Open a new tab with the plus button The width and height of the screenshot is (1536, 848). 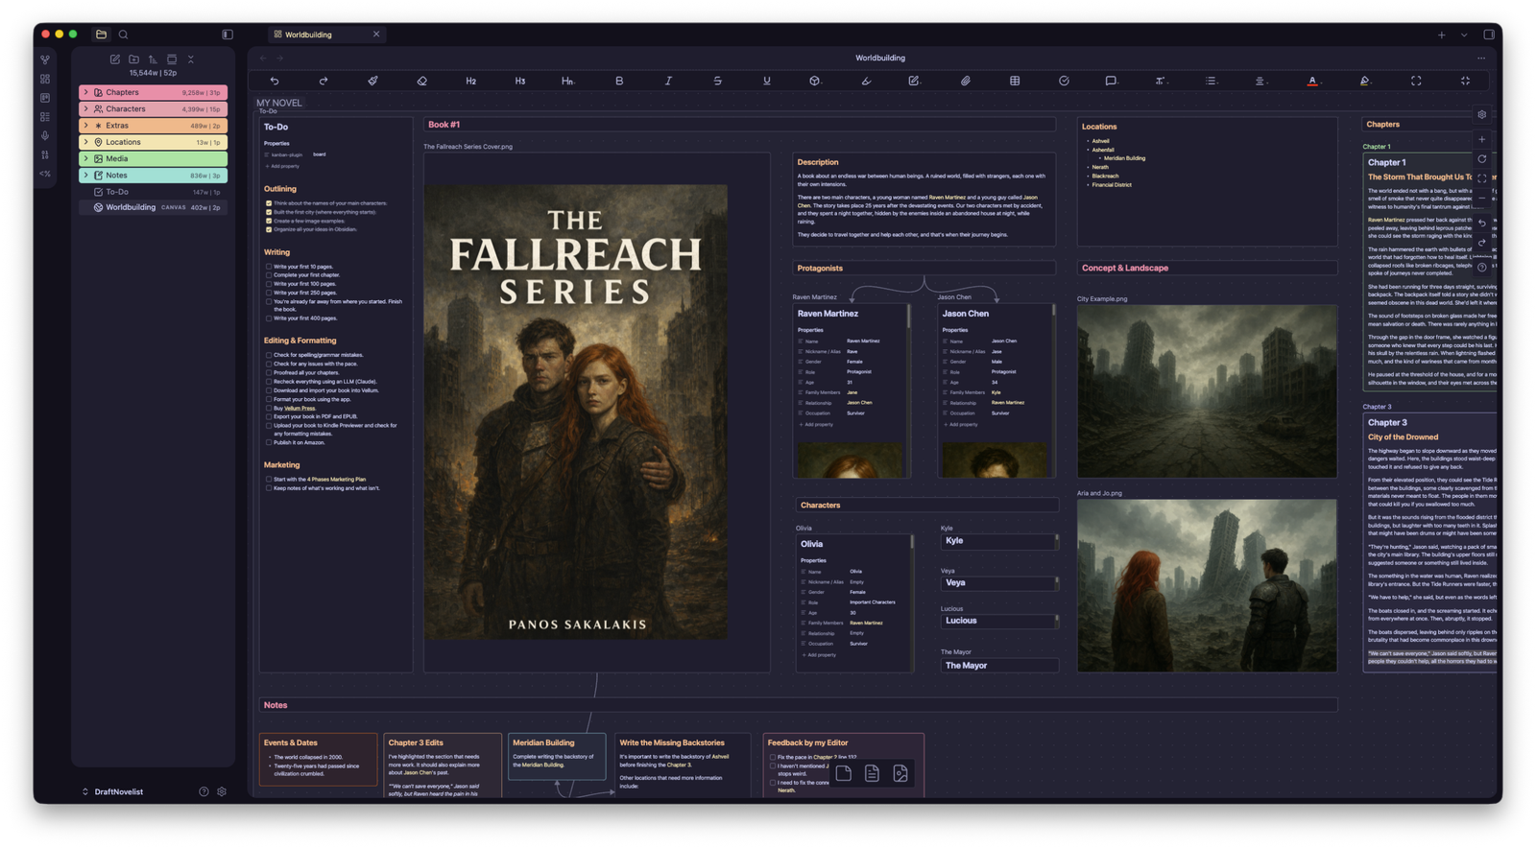pos(1441,35)
